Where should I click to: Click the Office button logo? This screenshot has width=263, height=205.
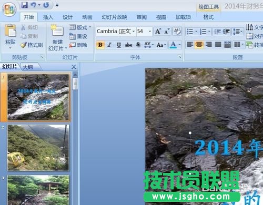9,9
